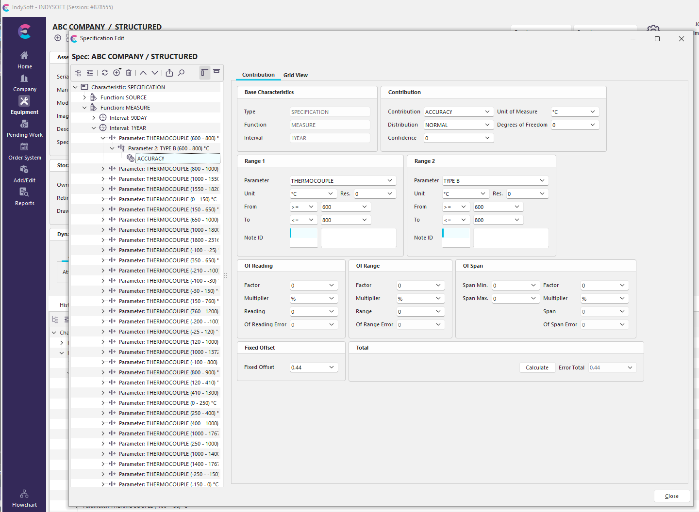
Task: Click the refresh icon in spec toolbar
Action: (104, 73)
